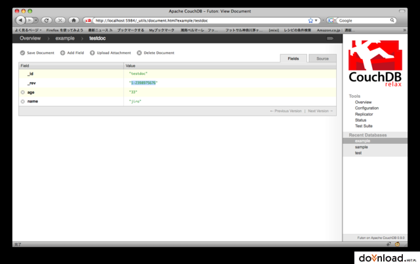Image resolution: width=420 pixels, height=264 pixels.
Task: Click the status bar circular icon
Action: point(397,244)
